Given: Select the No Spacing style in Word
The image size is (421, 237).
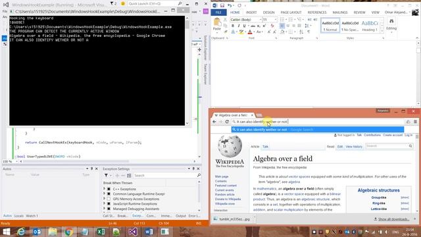Looking at the screenshot, I should pyautogui.click(x=350, y=26).
